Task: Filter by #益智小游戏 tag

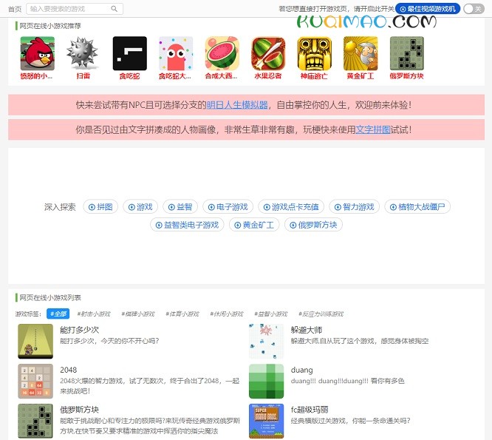Action: [x=271, y=314]
